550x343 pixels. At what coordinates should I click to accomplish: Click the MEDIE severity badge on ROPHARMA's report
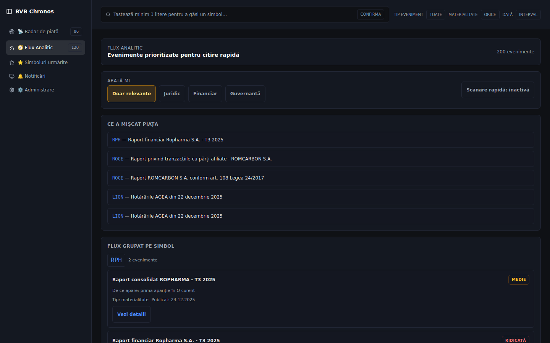[x=519, y=279]
